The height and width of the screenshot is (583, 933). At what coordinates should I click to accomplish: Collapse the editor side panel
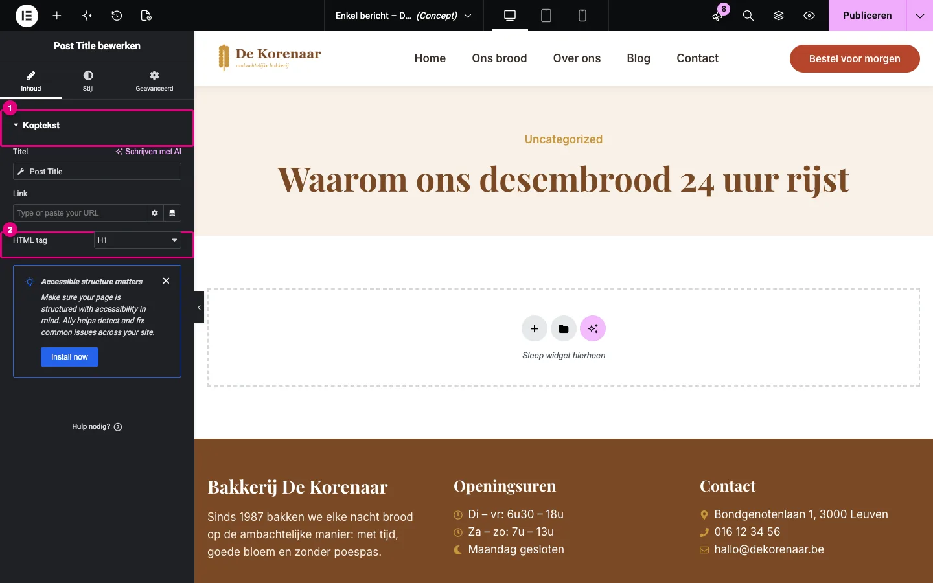coord(199,308)
